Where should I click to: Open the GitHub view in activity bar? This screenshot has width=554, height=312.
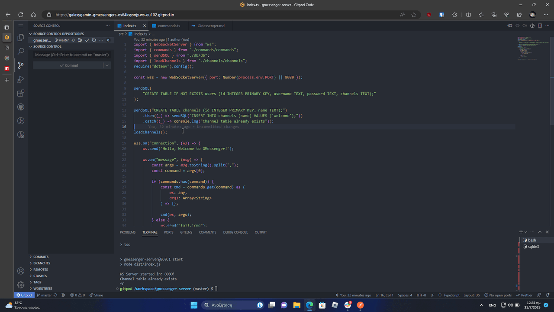click(20, 107)
